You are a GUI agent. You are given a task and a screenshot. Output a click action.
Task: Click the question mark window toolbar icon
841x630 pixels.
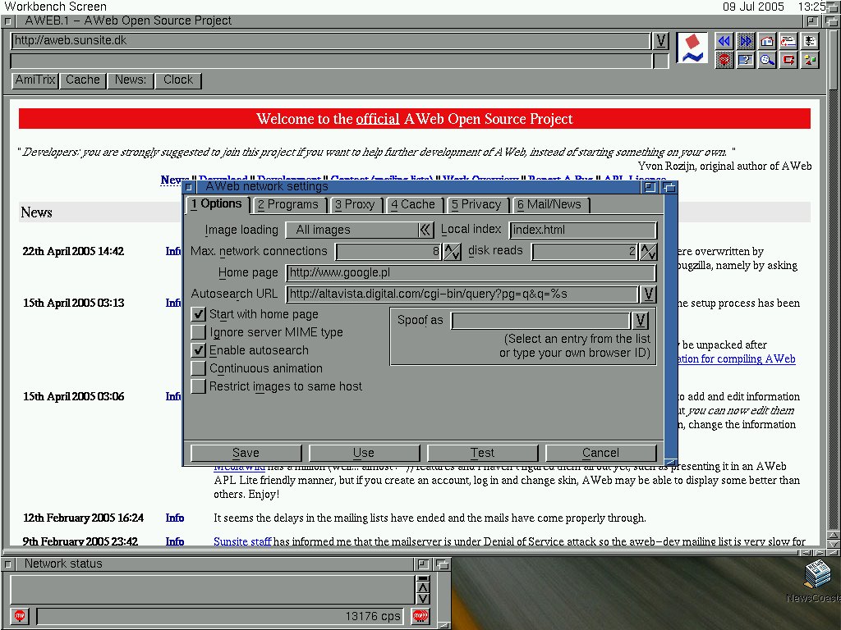coord(746,59)
